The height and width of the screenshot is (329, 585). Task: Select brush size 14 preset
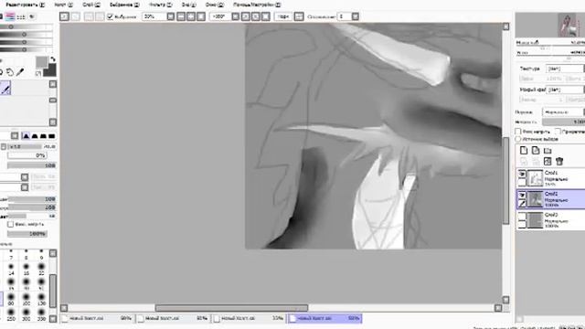(x=11, y=269)
